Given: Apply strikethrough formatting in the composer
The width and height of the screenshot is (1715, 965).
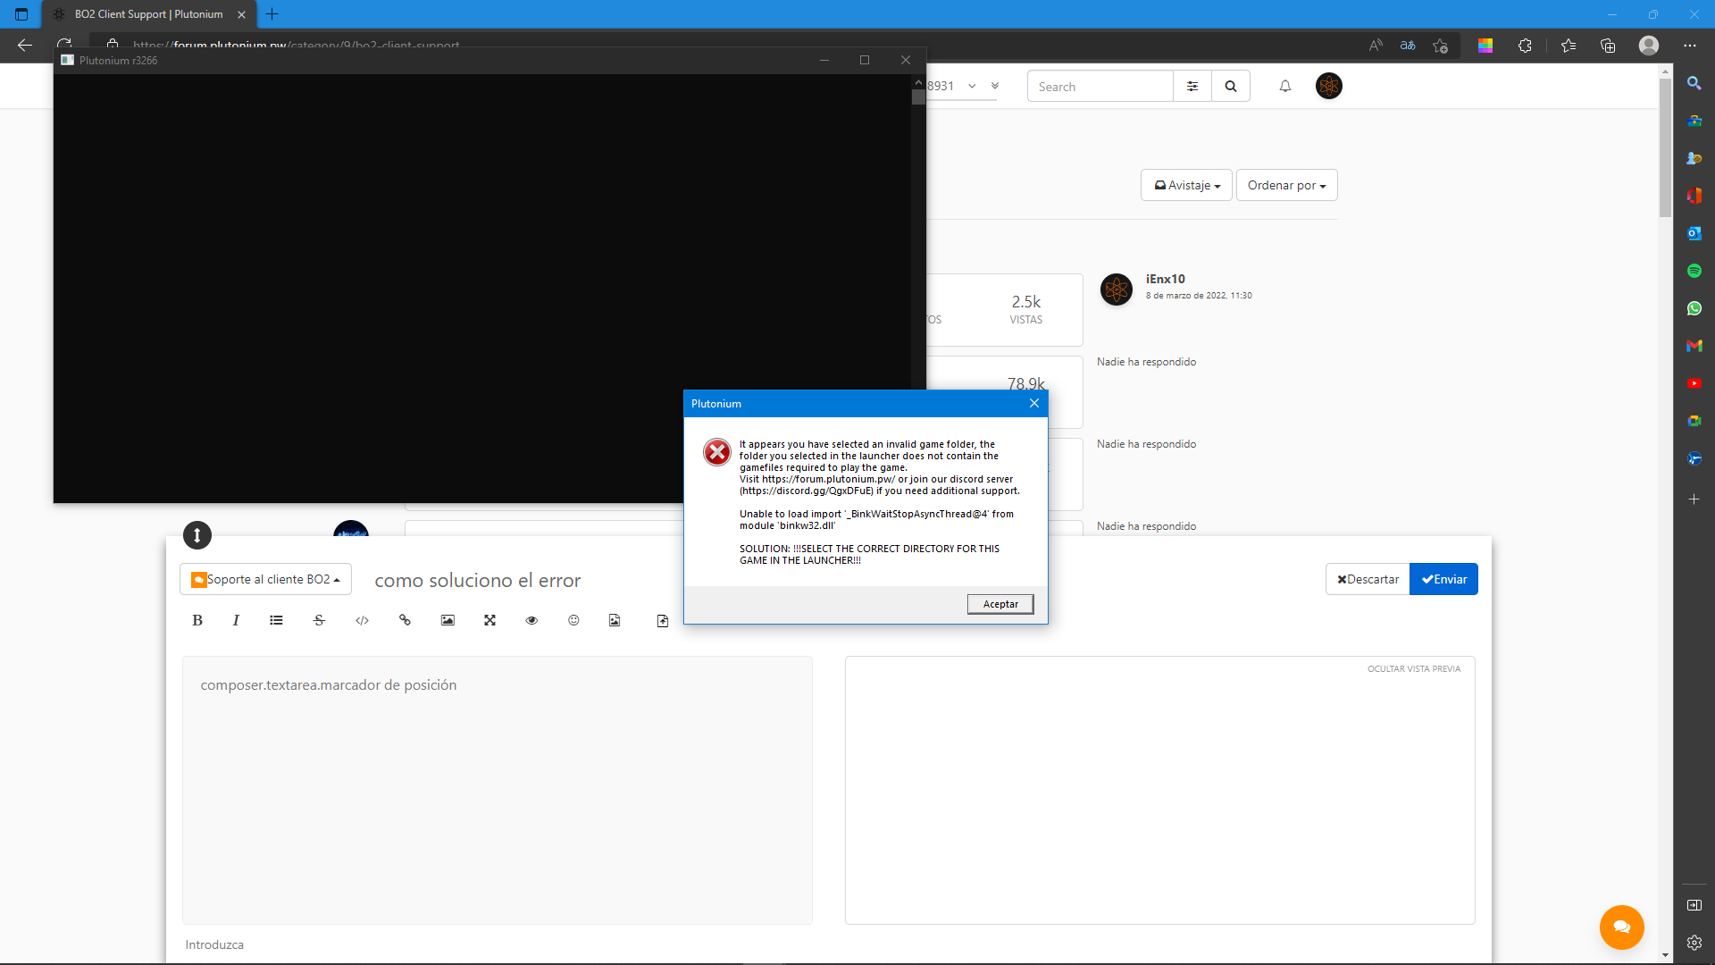Looking at the screenshot, I should [x=319, y=620].
